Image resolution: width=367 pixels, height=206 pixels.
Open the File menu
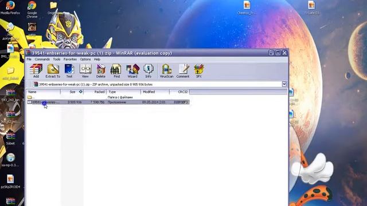[29, 60]
